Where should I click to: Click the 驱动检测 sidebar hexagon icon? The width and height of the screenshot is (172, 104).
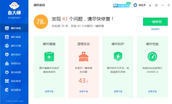tap(7, 72)
